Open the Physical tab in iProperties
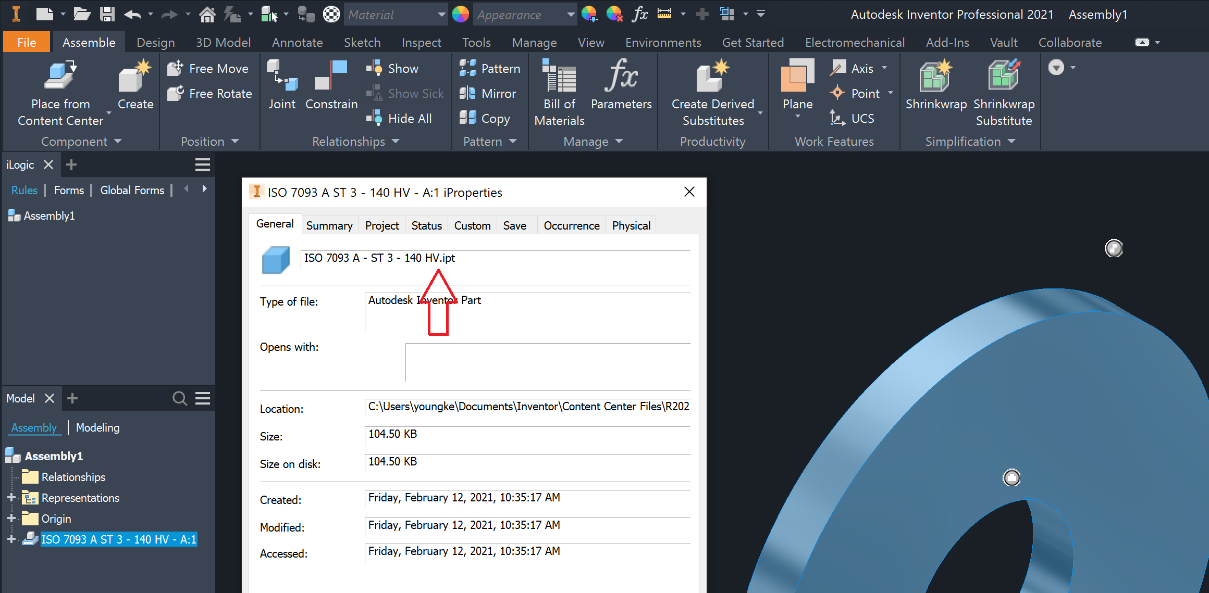The height and width of the screenshot is (593, 1209). point(631,225)
